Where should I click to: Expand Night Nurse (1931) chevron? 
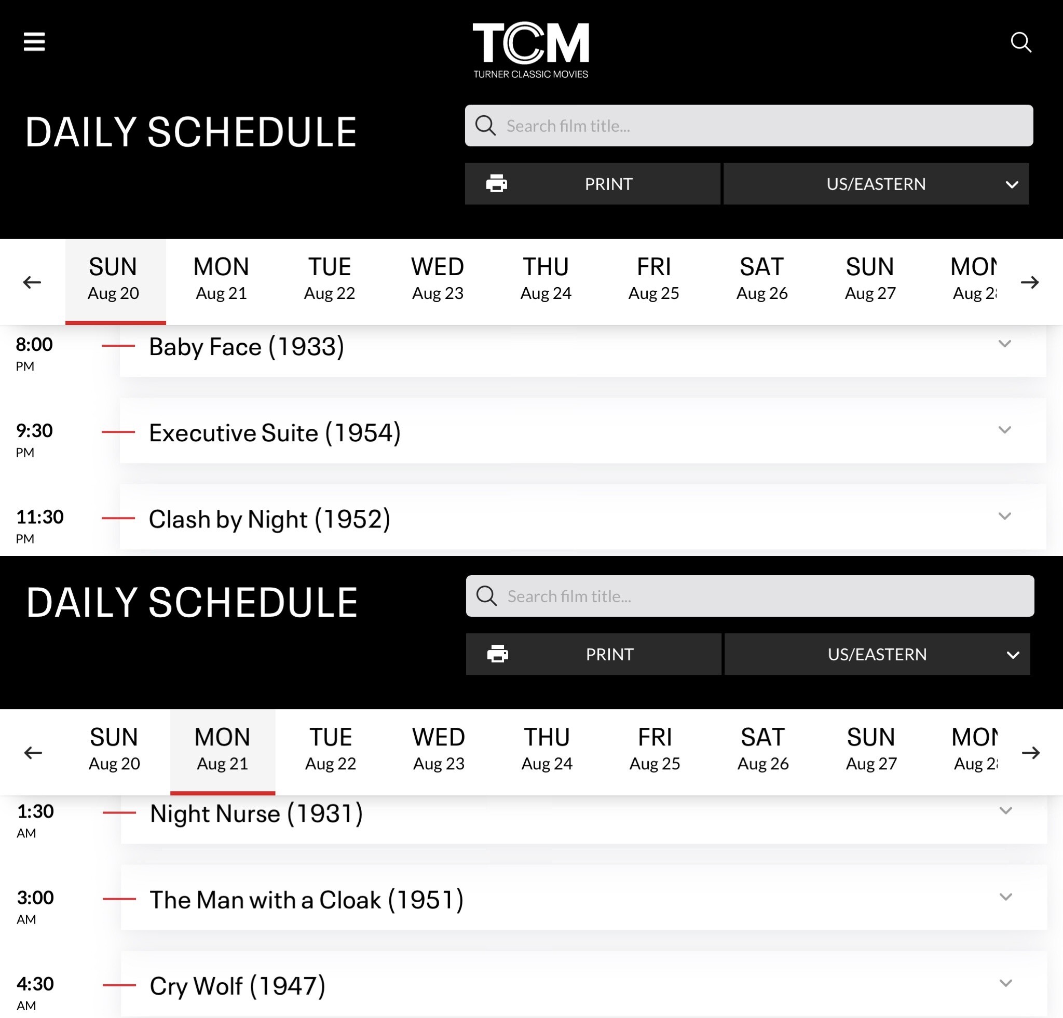coord(1005,811)
